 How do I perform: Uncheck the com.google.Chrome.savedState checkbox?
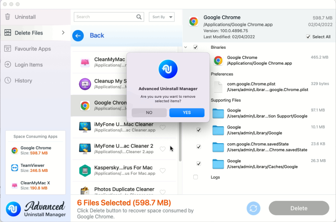pos(199,147)
